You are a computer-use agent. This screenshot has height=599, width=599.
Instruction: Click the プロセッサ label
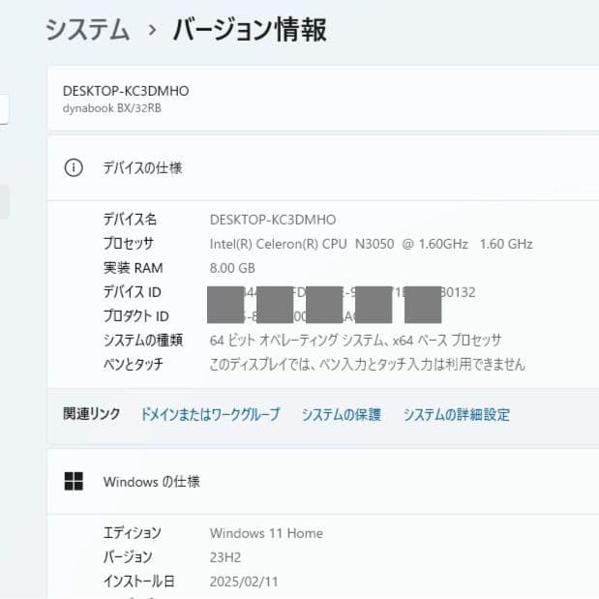(129, 244)
